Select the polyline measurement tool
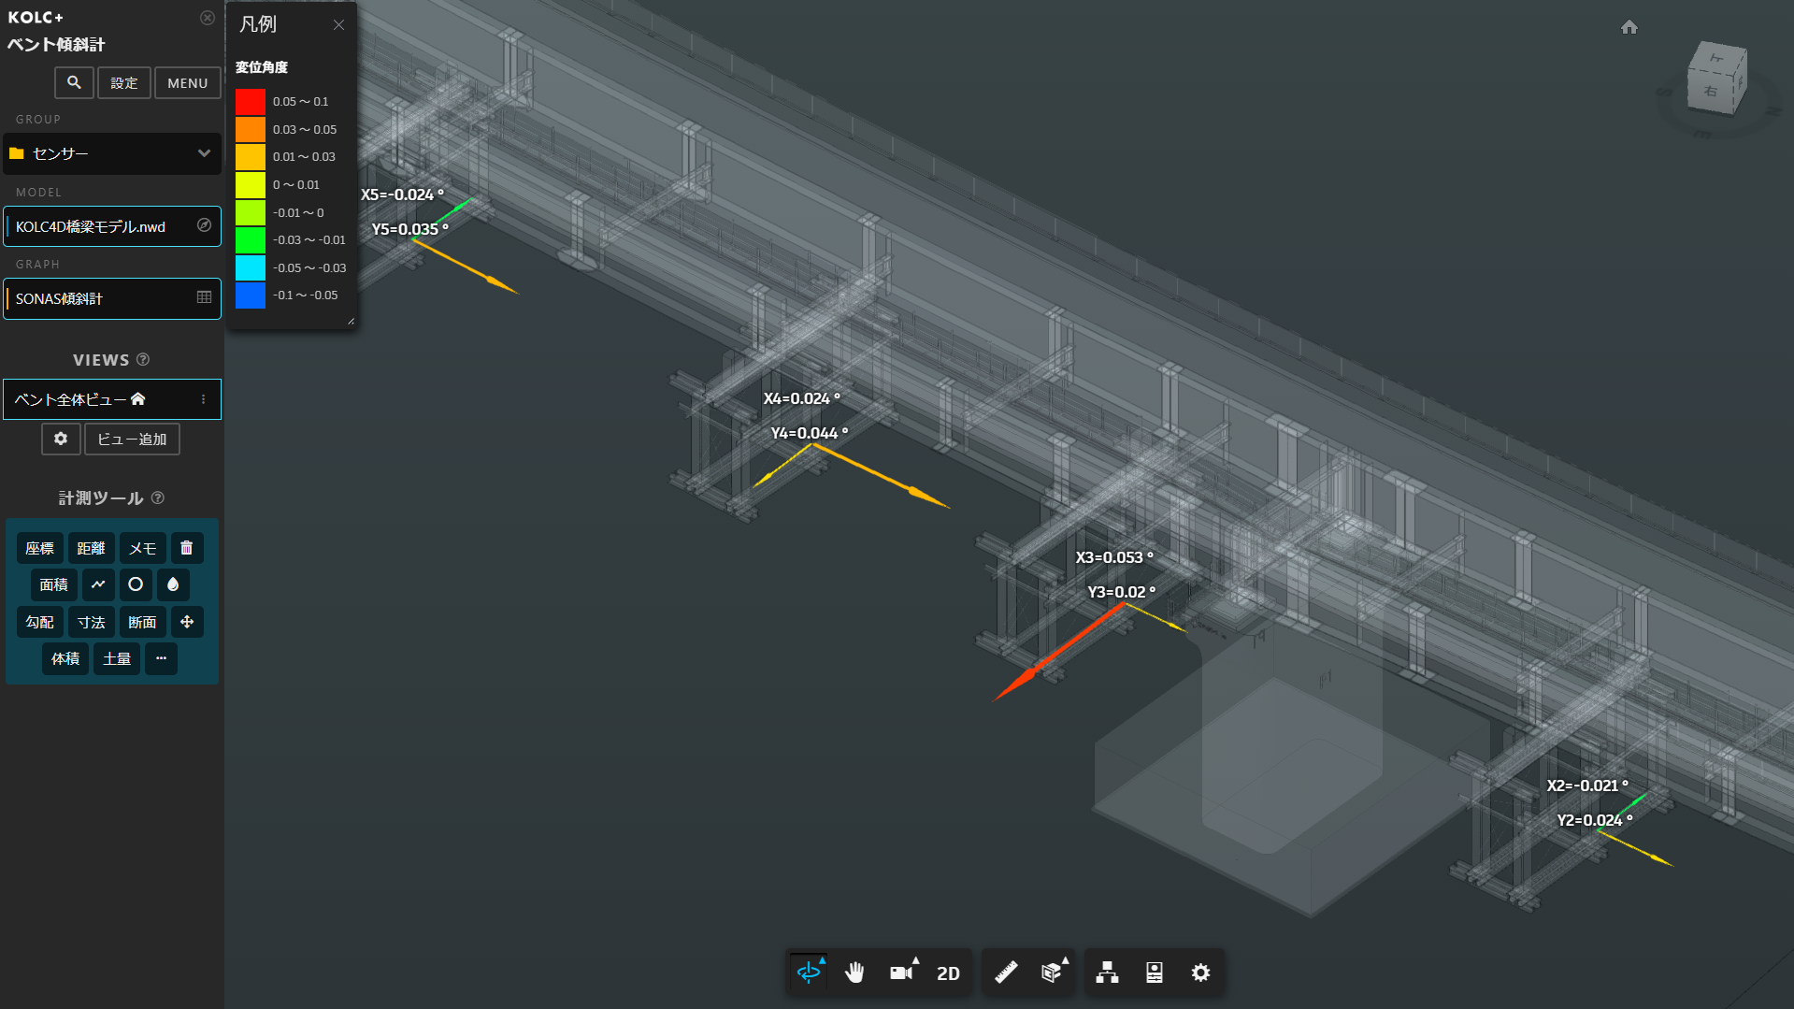 tap(98, 584)
